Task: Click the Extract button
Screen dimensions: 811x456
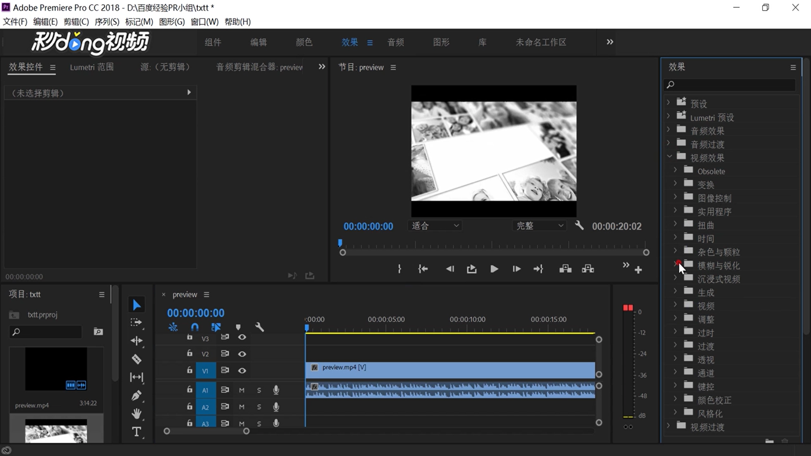Action: [x=588, y=269]
